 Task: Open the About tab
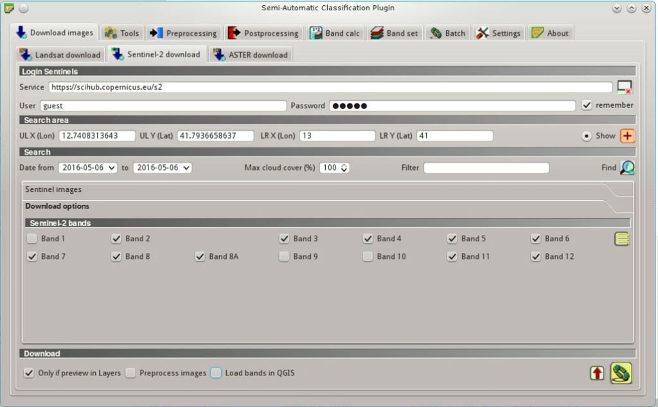(x=550, y=33)
